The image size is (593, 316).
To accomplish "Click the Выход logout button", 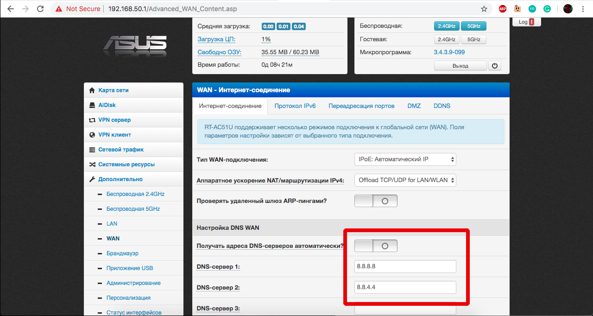I will [460, 66].
